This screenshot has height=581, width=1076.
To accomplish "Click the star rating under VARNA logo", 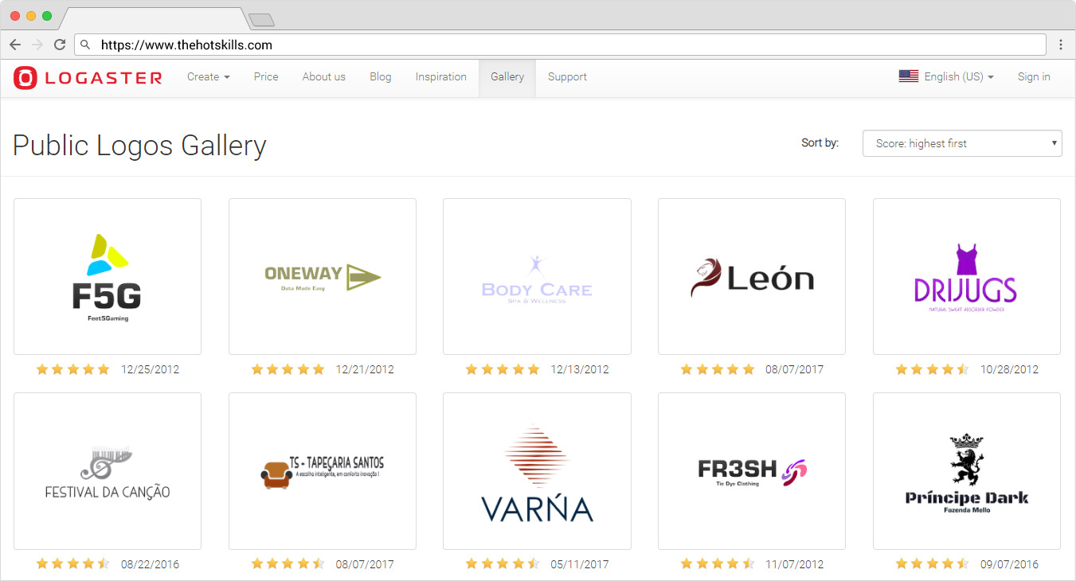I will pyautogui.click(x=503, y=564).
